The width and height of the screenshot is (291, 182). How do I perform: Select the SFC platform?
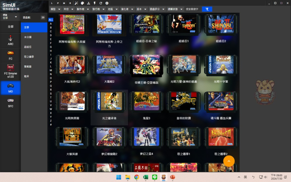point(11,103)
